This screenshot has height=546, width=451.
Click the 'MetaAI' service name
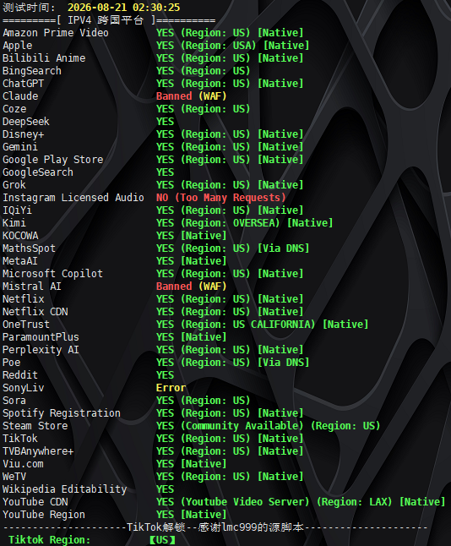[x=20, y=261]
